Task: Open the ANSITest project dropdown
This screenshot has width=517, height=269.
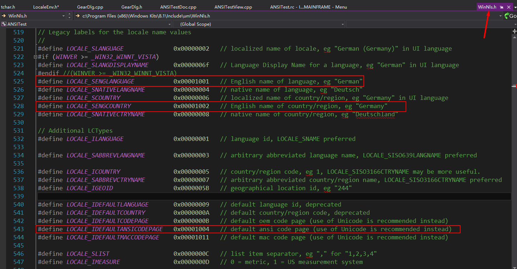Action: [169, 24]
